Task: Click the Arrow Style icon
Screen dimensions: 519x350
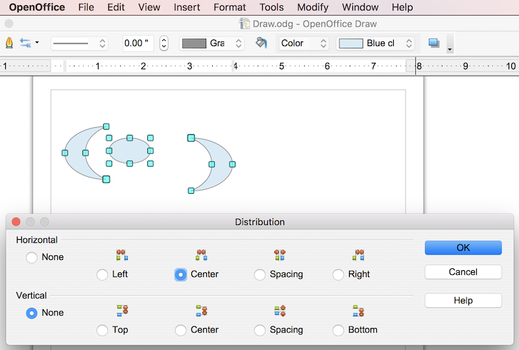Action: pyautogui.click(x=25, y=43)
